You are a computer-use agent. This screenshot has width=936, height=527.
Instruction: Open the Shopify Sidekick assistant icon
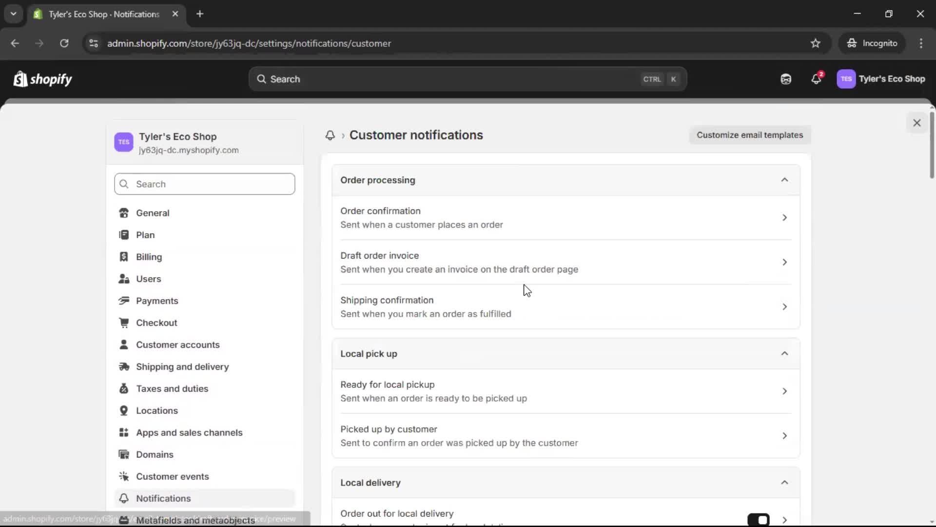[785, 79]
